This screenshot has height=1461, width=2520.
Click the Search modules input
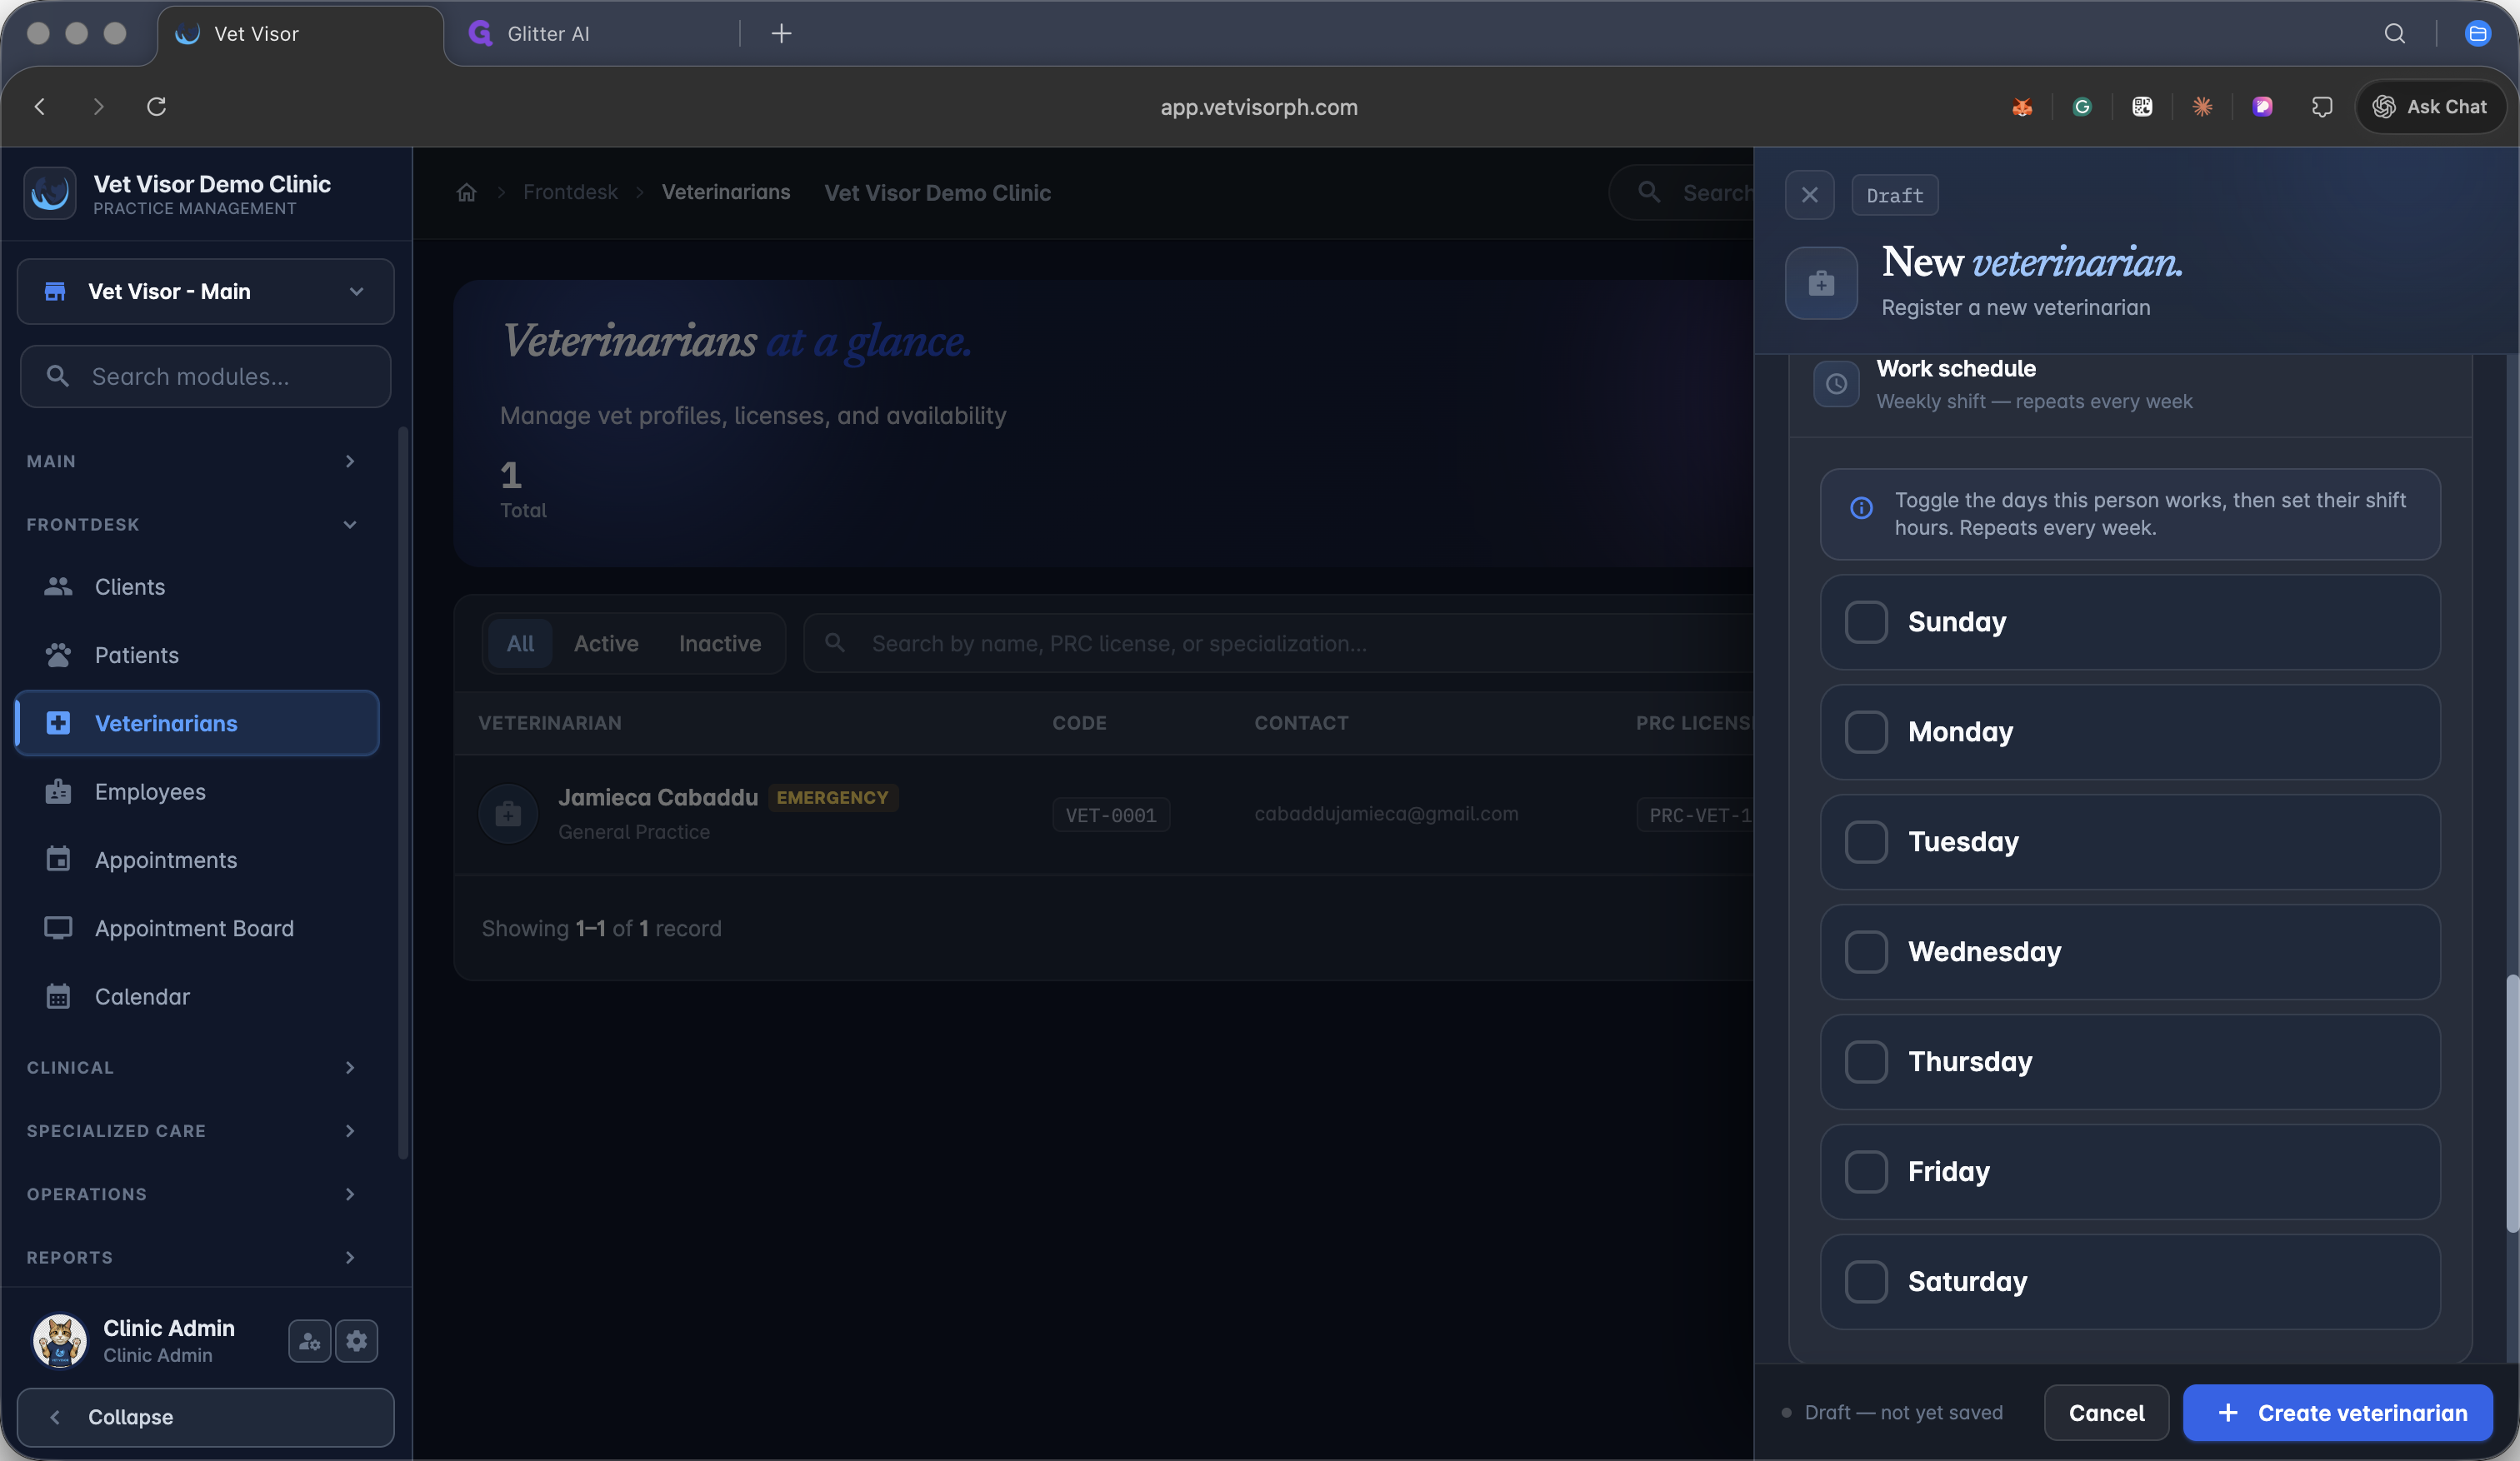tap(206, 376)
